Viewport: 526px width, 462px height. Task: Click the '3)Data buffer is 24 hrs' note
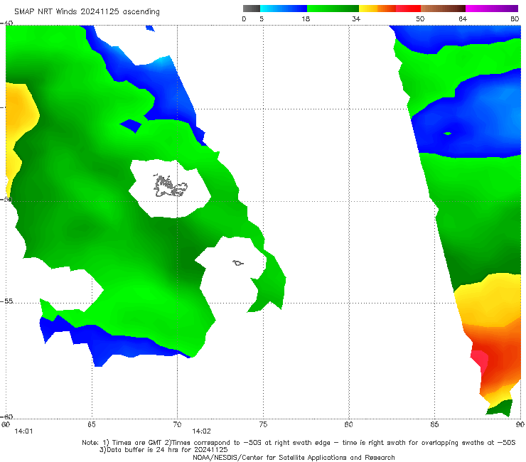point(163,450)
